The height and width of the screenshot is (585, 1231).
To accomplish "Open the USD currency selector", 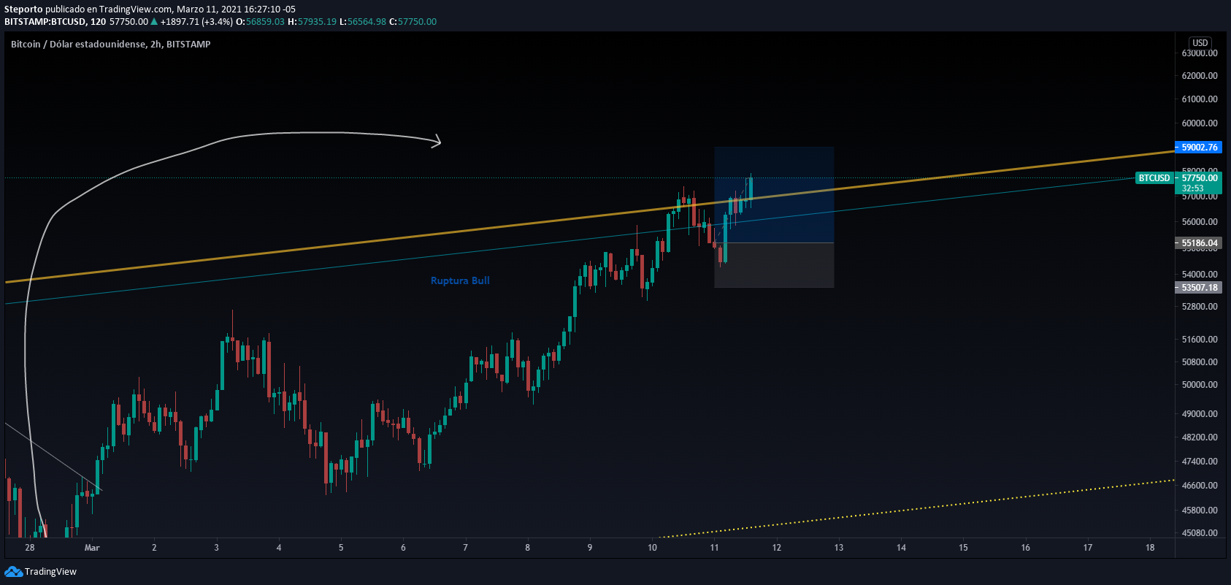I will (x=1200, y=42).
